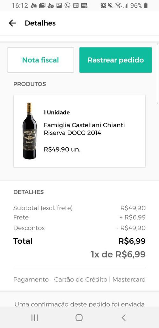Image resolution: width=159 pixels, height=328 pixels.
Task: Tap the gallery image notification icon
Action: 59,5
